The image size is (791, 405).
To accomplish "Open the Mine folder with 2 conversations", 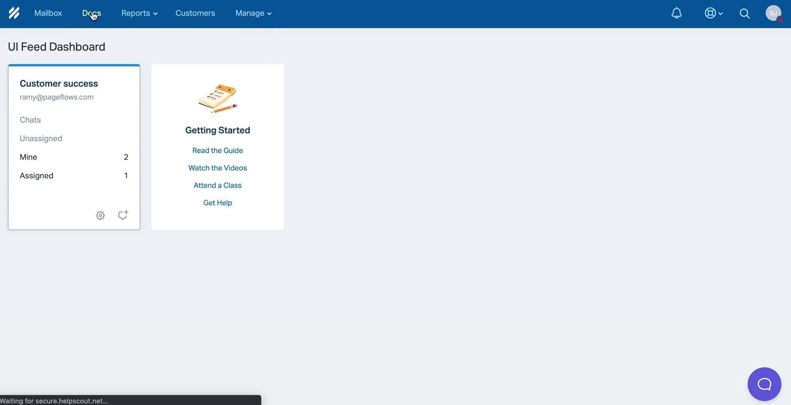I will (x=28, y=157).
